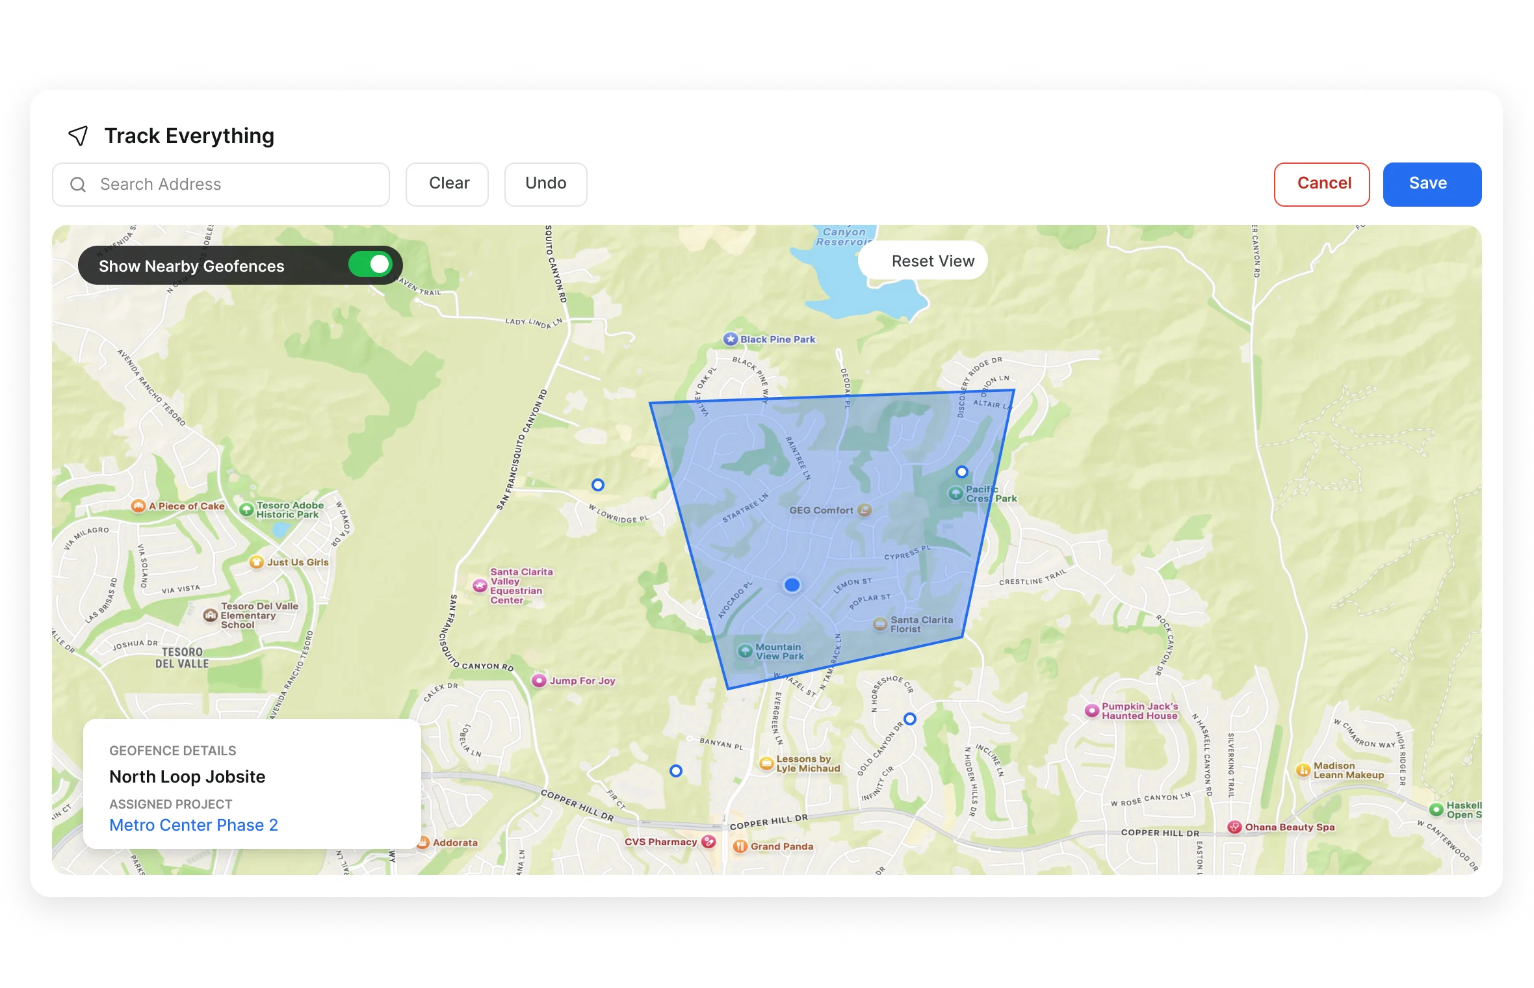Click the Lessons by Lyle Michaud pin
Viewport: 1534px width, 988px height.
[x=766, y=763]
